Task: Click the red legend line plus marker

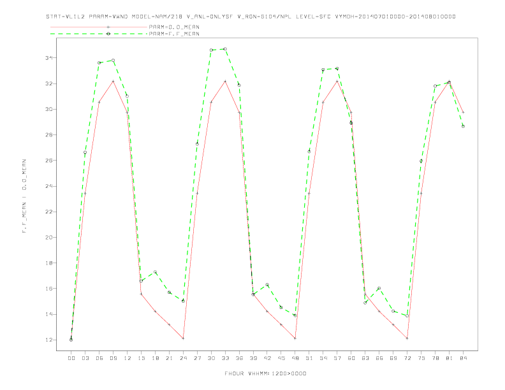Action: click(108, 27)
